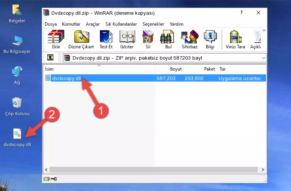Close the WinRAR window
Image resolution: width=291 pixels, height=191 pixels.
[258, 12]
